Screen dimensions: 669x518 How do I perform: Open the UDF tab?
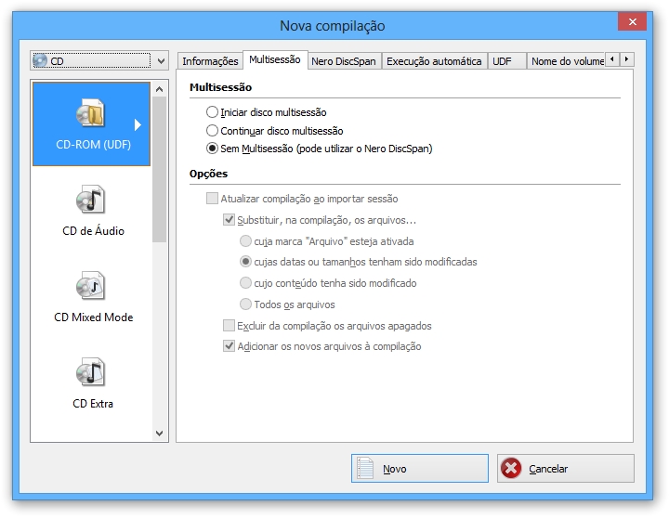point(506,61)
